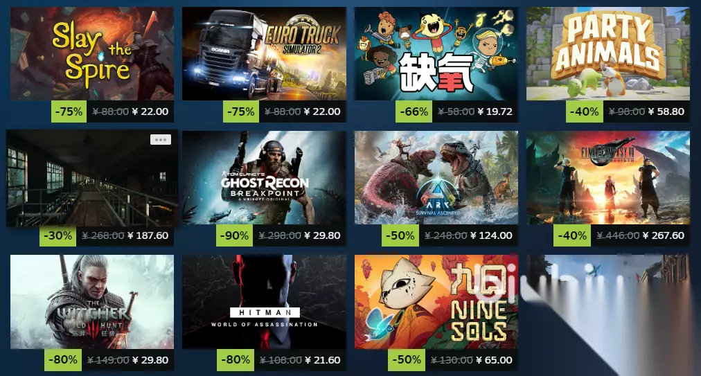Screen dimensions: 701x376
Task: Click the ¥ 19.72 discounted price
Action: point(495,111)
